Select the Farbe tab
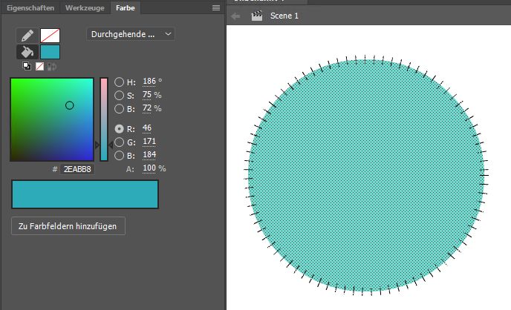This screenshot has height=310, width=511. pos(126,8)
